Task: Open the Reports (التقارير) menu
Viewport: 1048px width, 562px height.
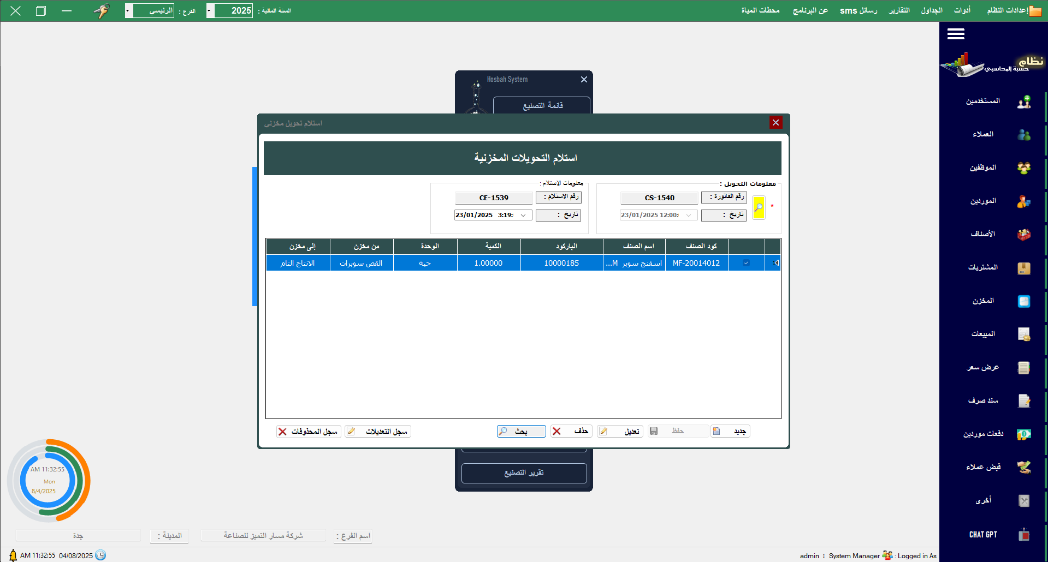Action: click(899, 11)
